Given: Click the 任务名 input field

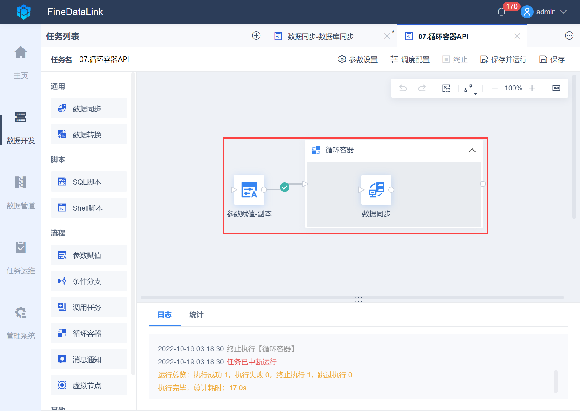Looking at the screenshot, I should tap(136, 59).
